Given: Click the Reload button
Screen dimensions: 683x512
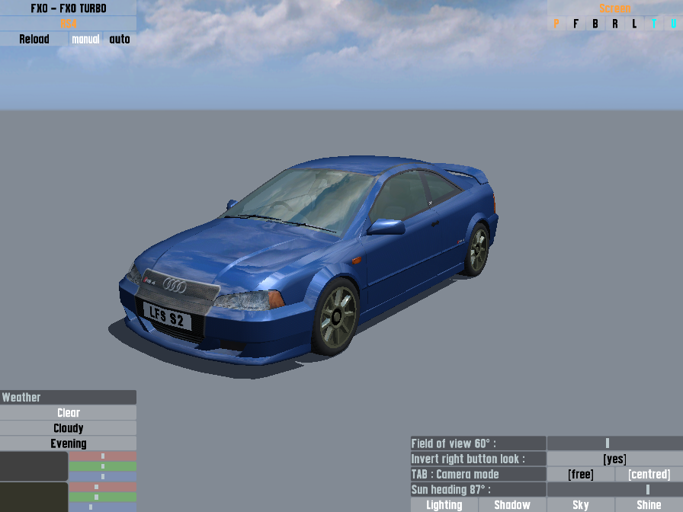Looking at the screenshot, I should tap(34, 39).
